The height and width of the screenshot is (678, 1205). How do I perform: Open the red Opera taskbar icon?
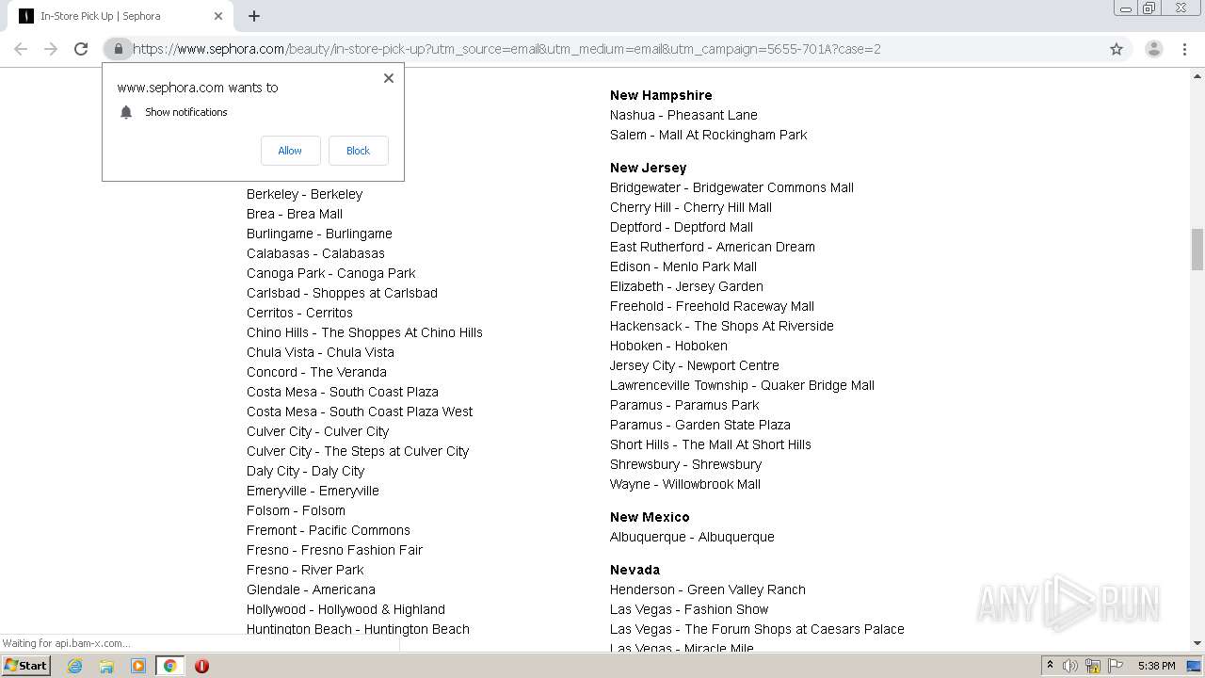pos(201,666)
